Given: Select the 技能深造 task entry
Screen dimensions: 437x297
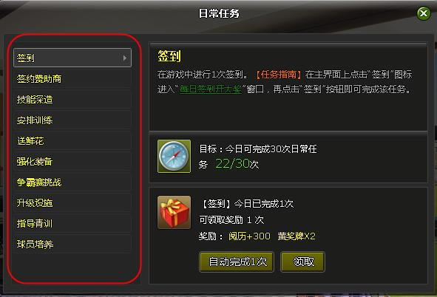Looking at the screenshot, I should pyautogui.click(x=72, y=100).
